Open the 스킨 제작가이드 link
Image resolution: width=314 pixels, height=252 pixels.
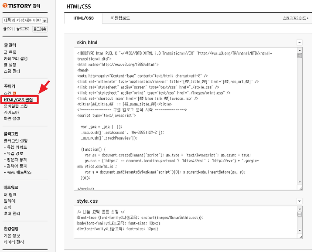(x=295, y=18)
